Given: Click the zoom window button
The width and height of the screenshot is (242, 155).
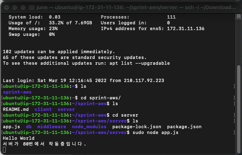Looking at the screenshot, I should click(x=23, y=7).
